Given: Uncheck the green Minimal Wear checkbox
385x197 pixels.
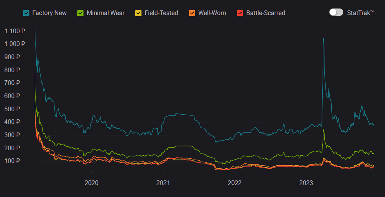Looking at the screenshot, I should click(81, 13).
